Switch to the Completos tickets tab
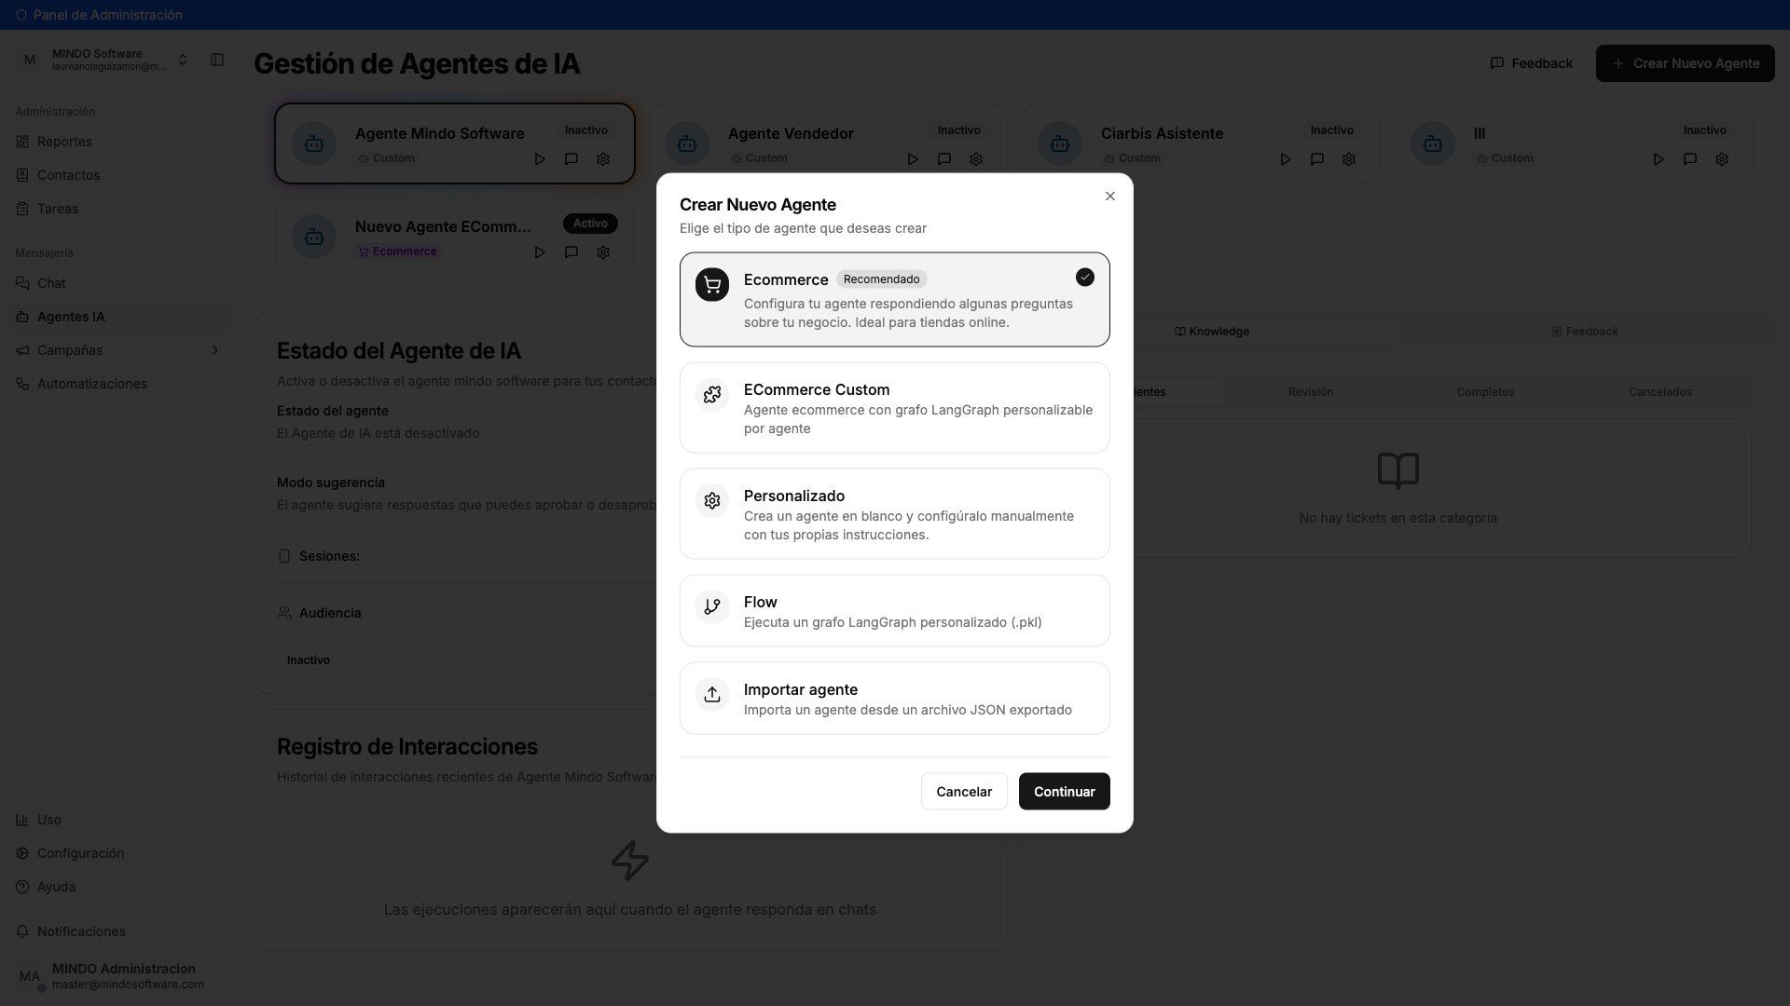This screenshot has width=1790, height=1006. pos(1485,392)
